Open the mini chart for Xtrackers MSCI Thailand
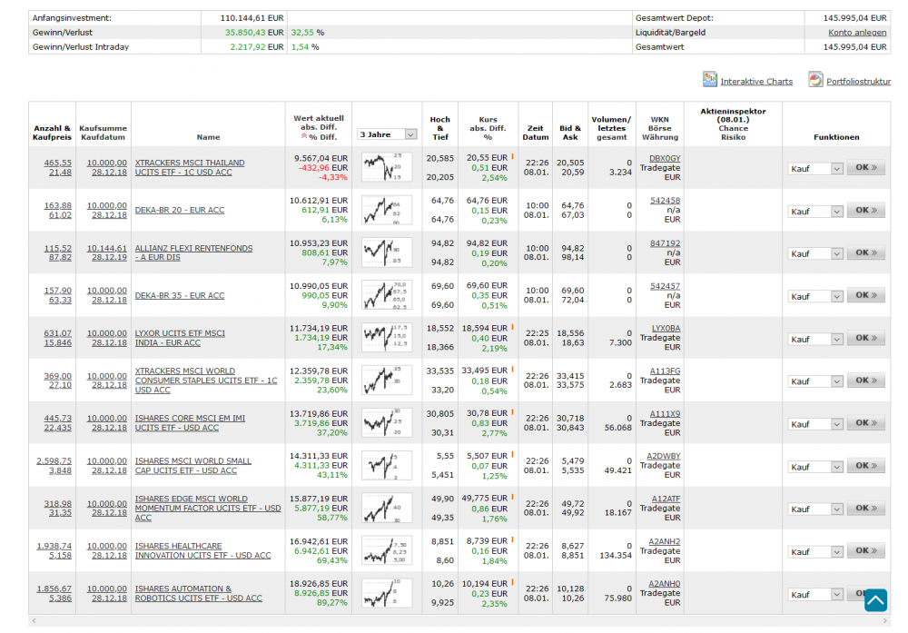Image resolution: width=908 pixels, height=633 pixels. click(x=386, y=167)
